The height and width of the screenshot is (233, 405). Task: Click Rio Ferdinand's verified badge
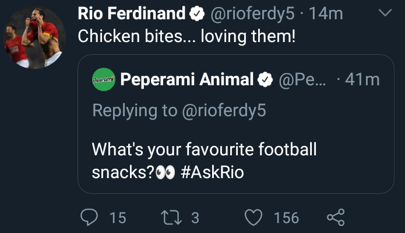click(x=197, y=13)
